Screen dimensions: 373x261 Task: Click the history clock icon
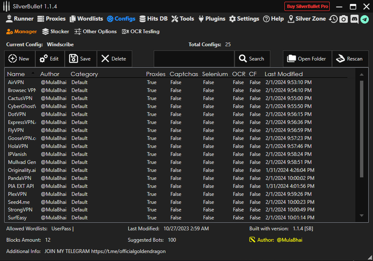pos(333,19)
